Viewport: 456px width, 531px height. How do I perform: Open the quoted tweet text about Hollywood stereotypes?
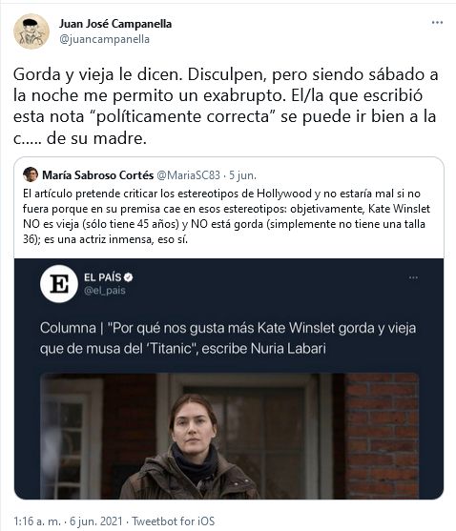point(226,216)
